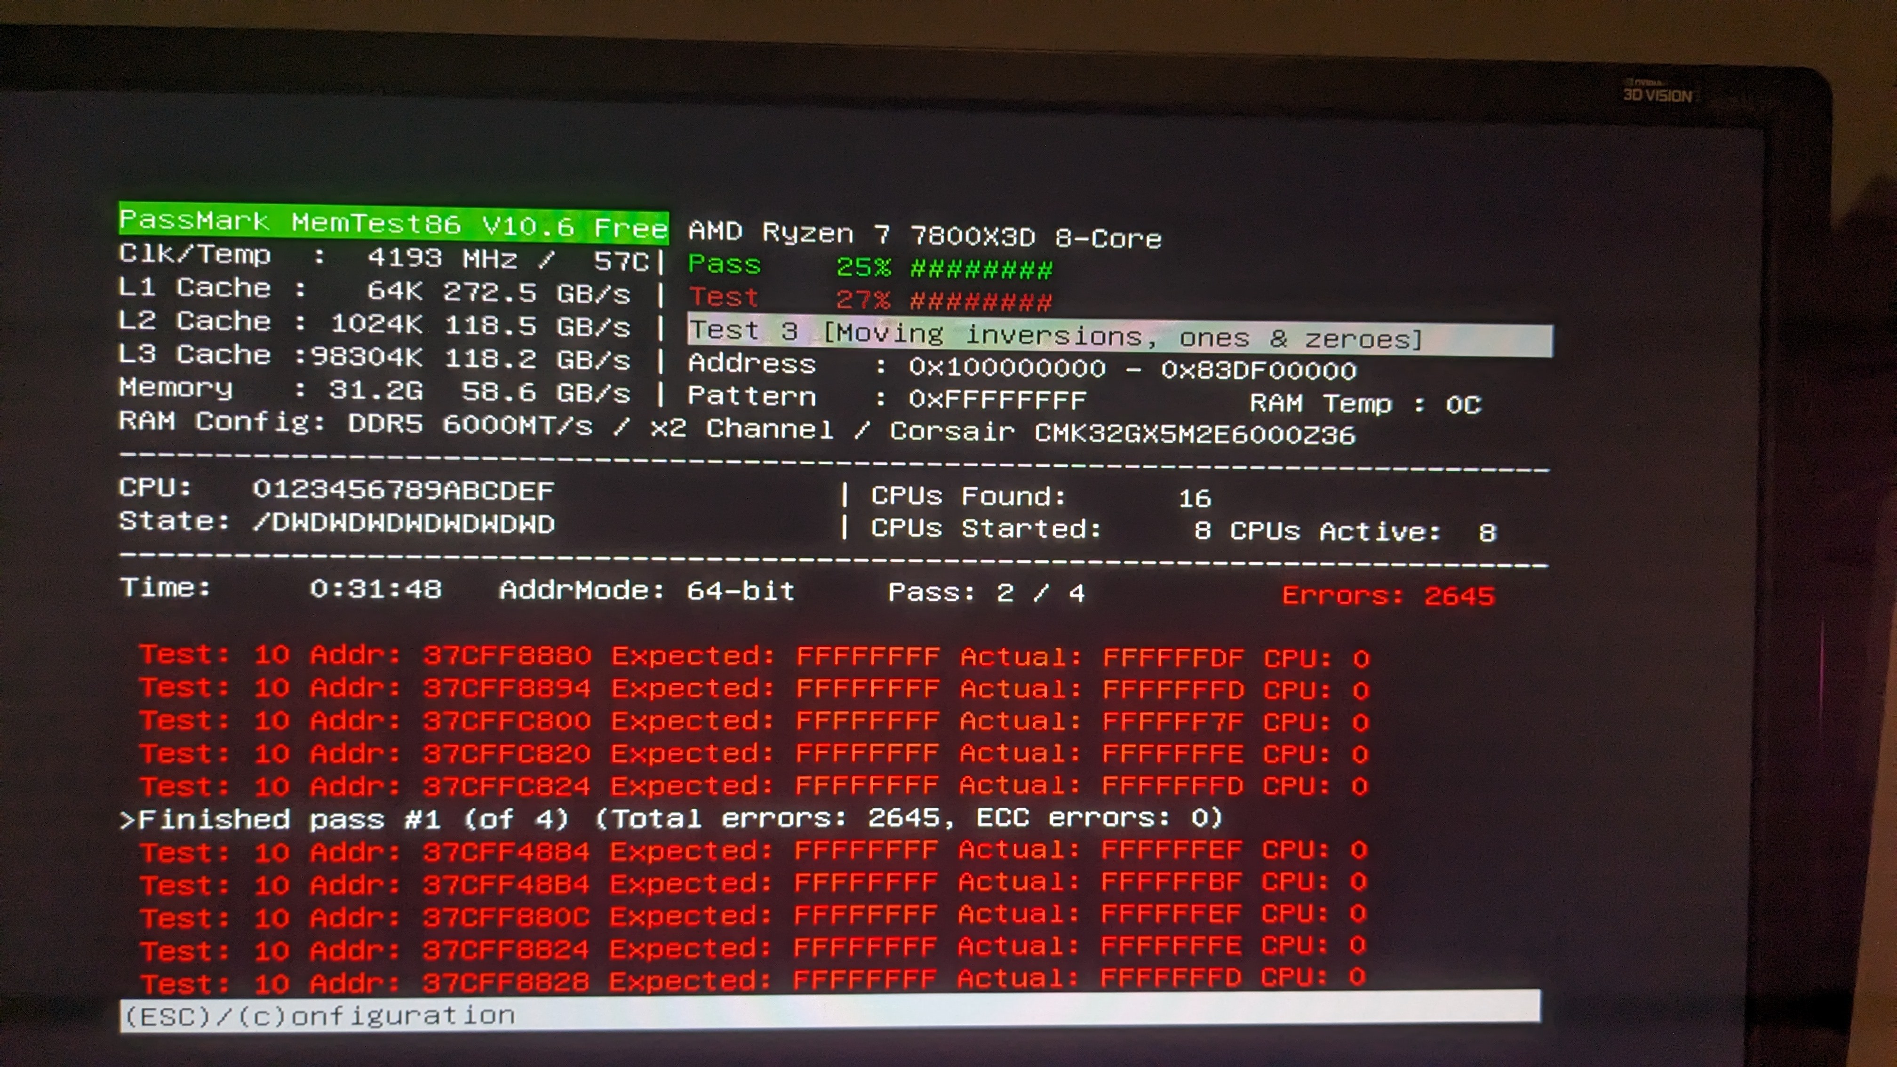Click the error row with Addr 37CFF48B4
This screenshot has height=1067, width=1897.
pyautogui.click(x=753, y=883)
